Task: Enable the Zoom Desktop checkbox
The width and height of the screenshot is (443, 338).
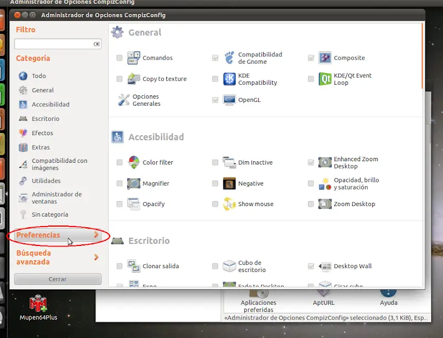Action: pyautogui.click(x=311, y=204)
